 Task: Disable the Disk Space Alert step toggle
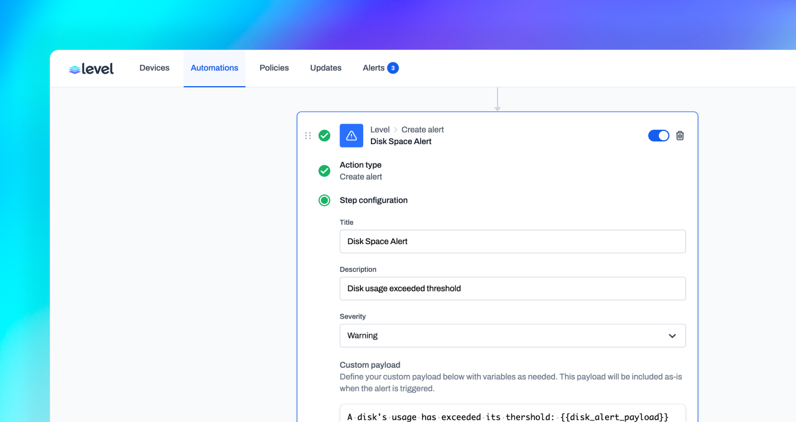coord(658,135)
